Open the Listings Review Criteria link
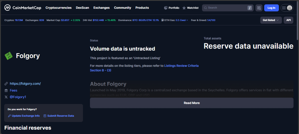299x134 pixels. point(181,66)
